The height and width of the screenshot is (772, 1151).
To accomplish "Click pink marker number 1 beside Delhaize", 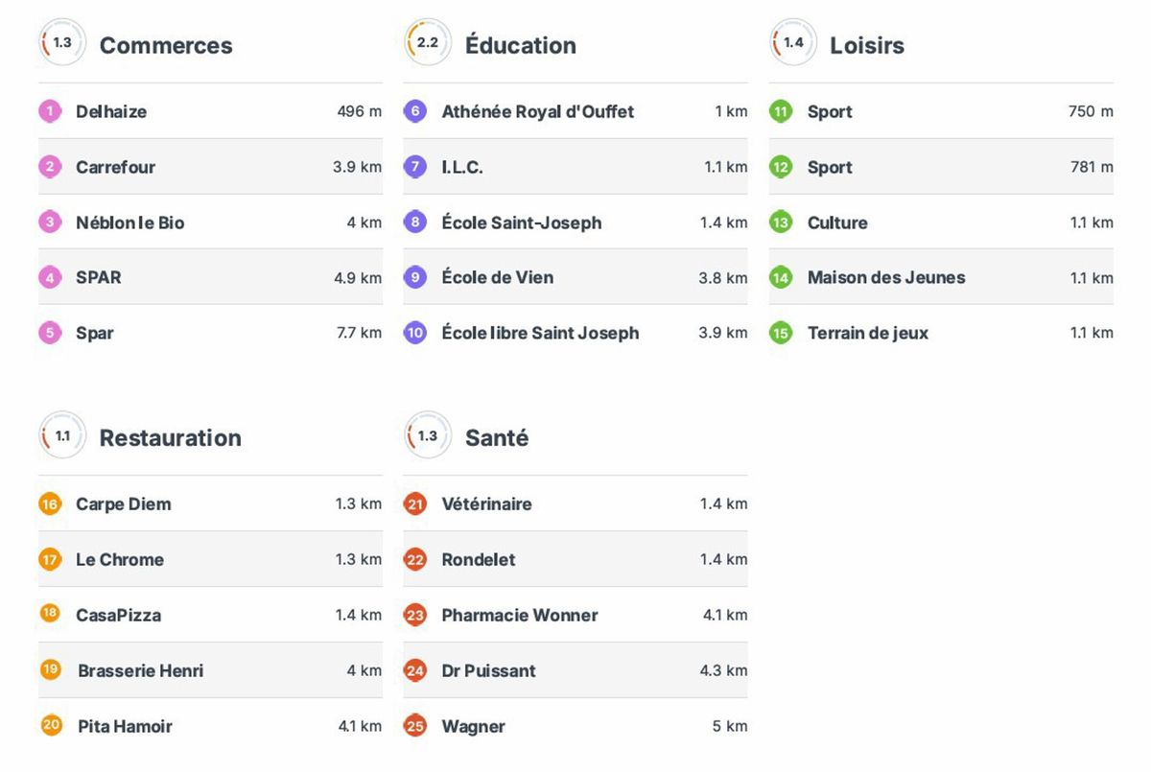I will coord(50,111).
